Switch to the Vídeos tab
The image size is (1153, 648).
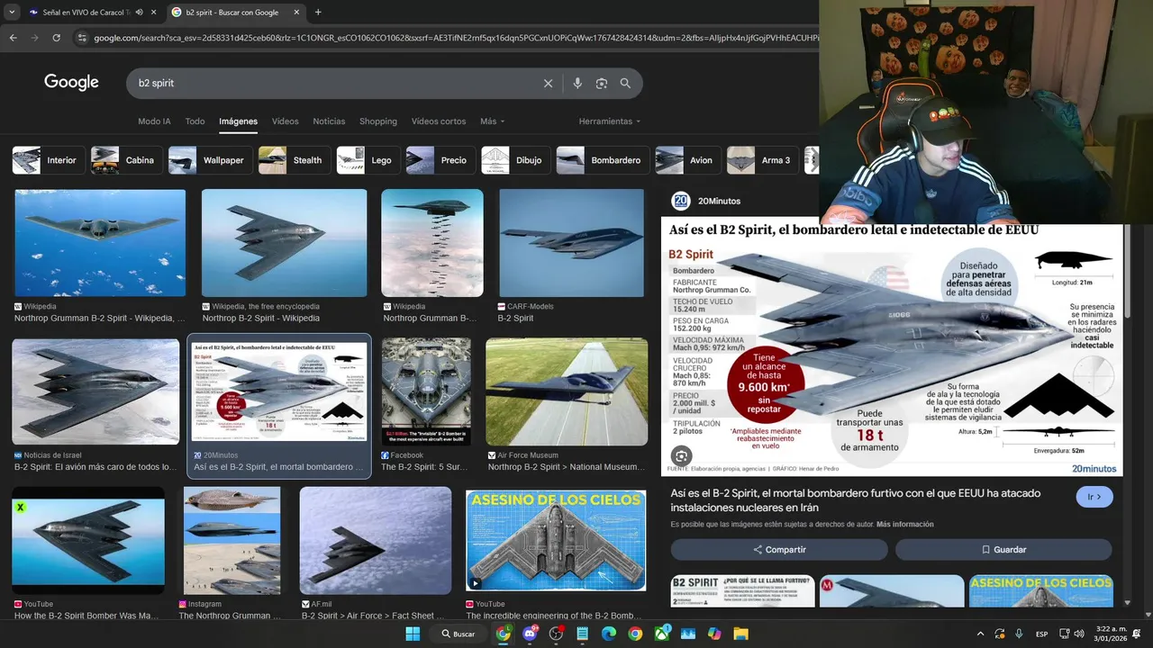click(x=285, y=121)
